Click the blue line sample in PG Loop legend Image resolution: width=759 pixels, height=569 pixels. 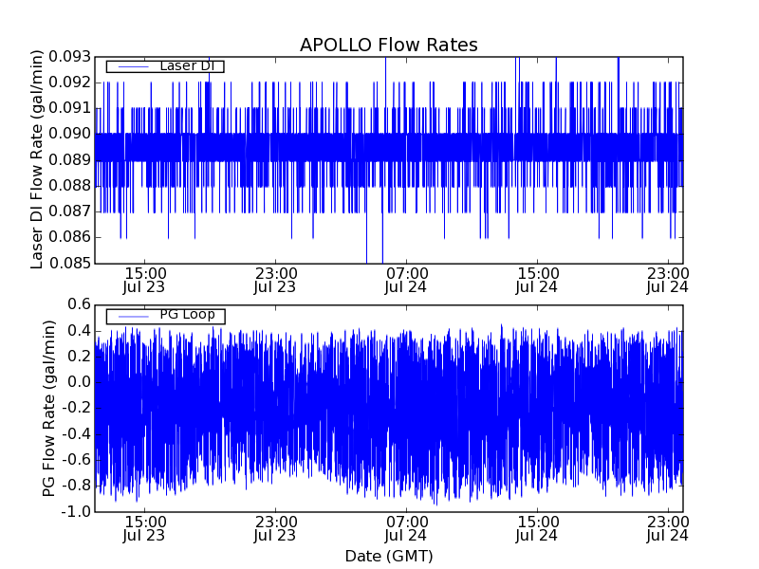(133, 316)
